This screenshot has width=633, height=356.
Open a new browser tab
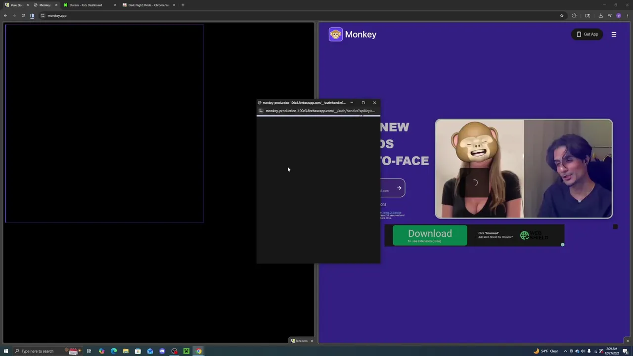(183, 5)
